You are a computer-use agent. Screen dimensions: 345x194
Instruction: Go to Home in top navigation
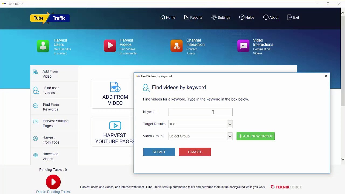[x=168, y=17]
